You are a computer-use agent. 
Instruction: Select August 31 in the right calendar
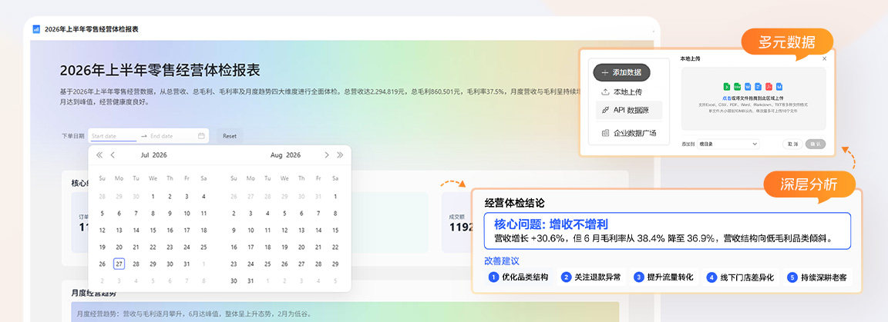pos(251,281)
